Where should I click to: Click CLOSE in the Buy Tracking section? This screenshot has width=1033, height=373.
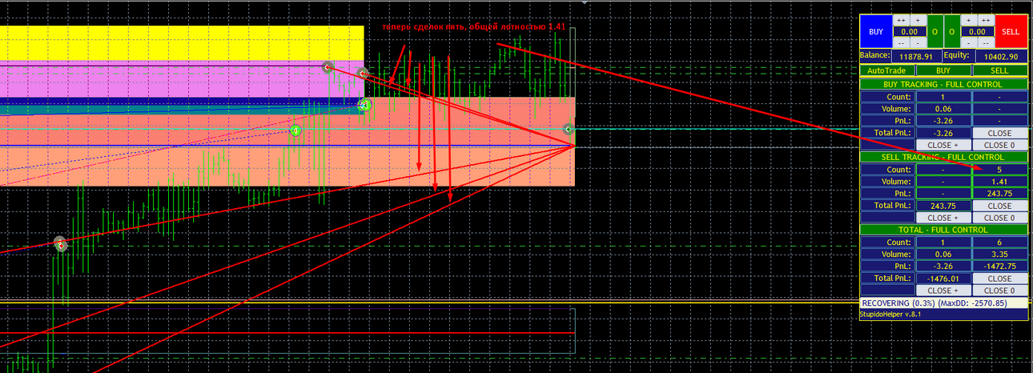click(1000, 133)
